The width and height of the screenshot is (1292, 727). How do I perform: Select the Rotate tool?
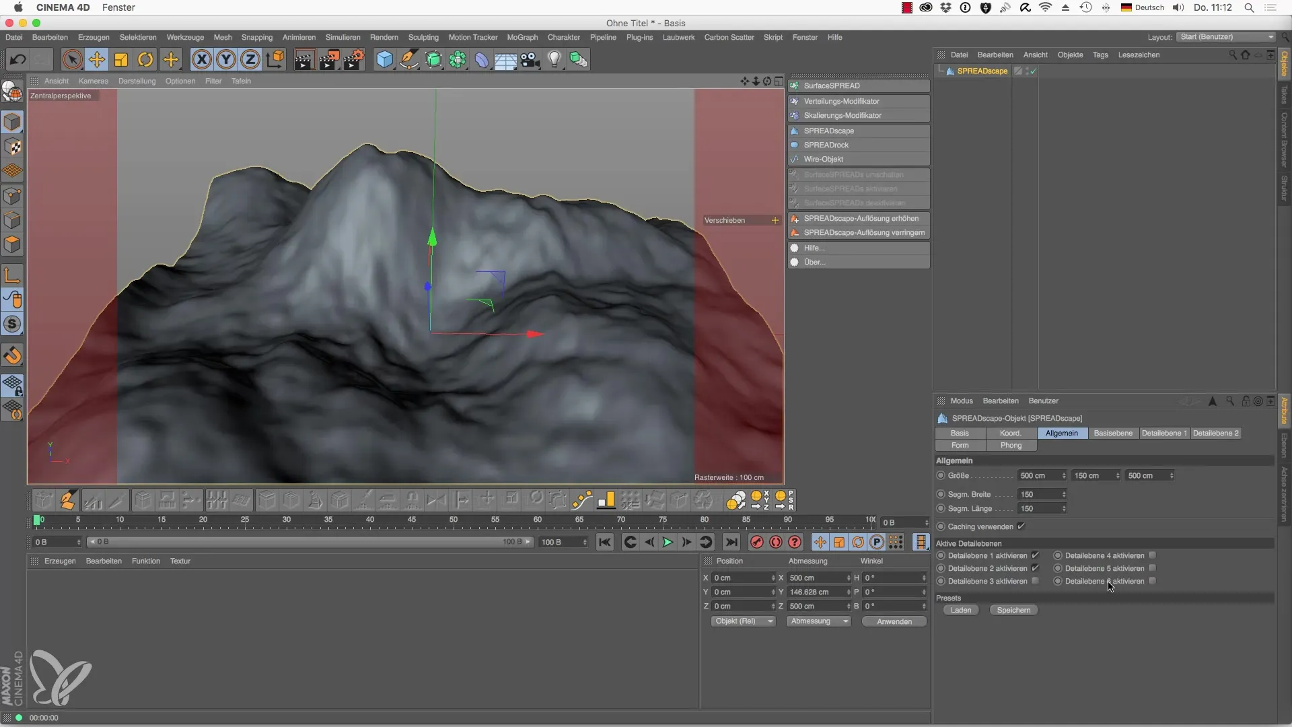pos(145,60)
